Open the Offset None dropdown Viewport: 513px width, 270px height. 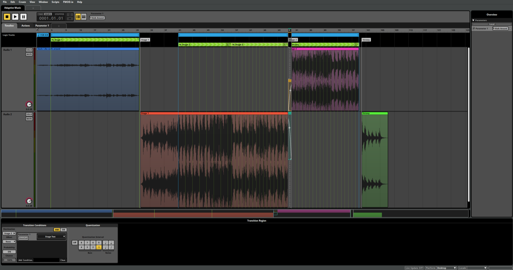pyautogui.click(x=9, y=242)
